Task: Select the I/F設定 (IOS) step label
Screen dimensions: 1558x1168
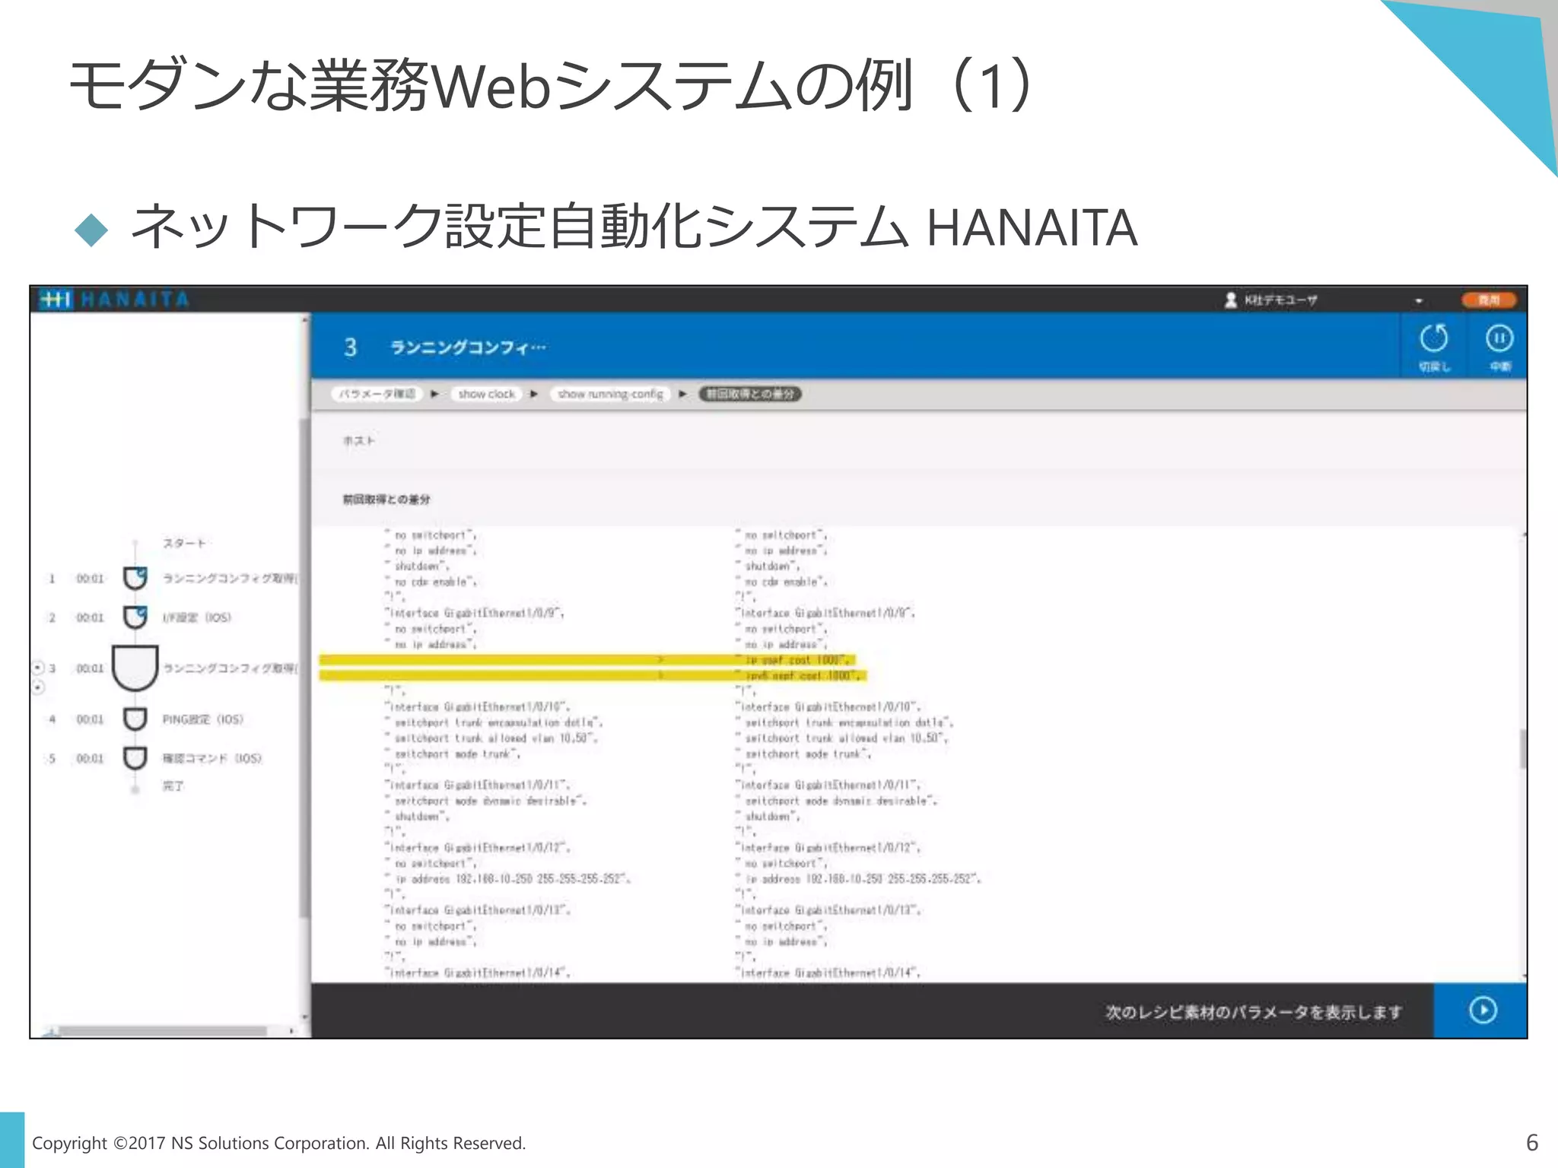Action: [x=196, y=617]
